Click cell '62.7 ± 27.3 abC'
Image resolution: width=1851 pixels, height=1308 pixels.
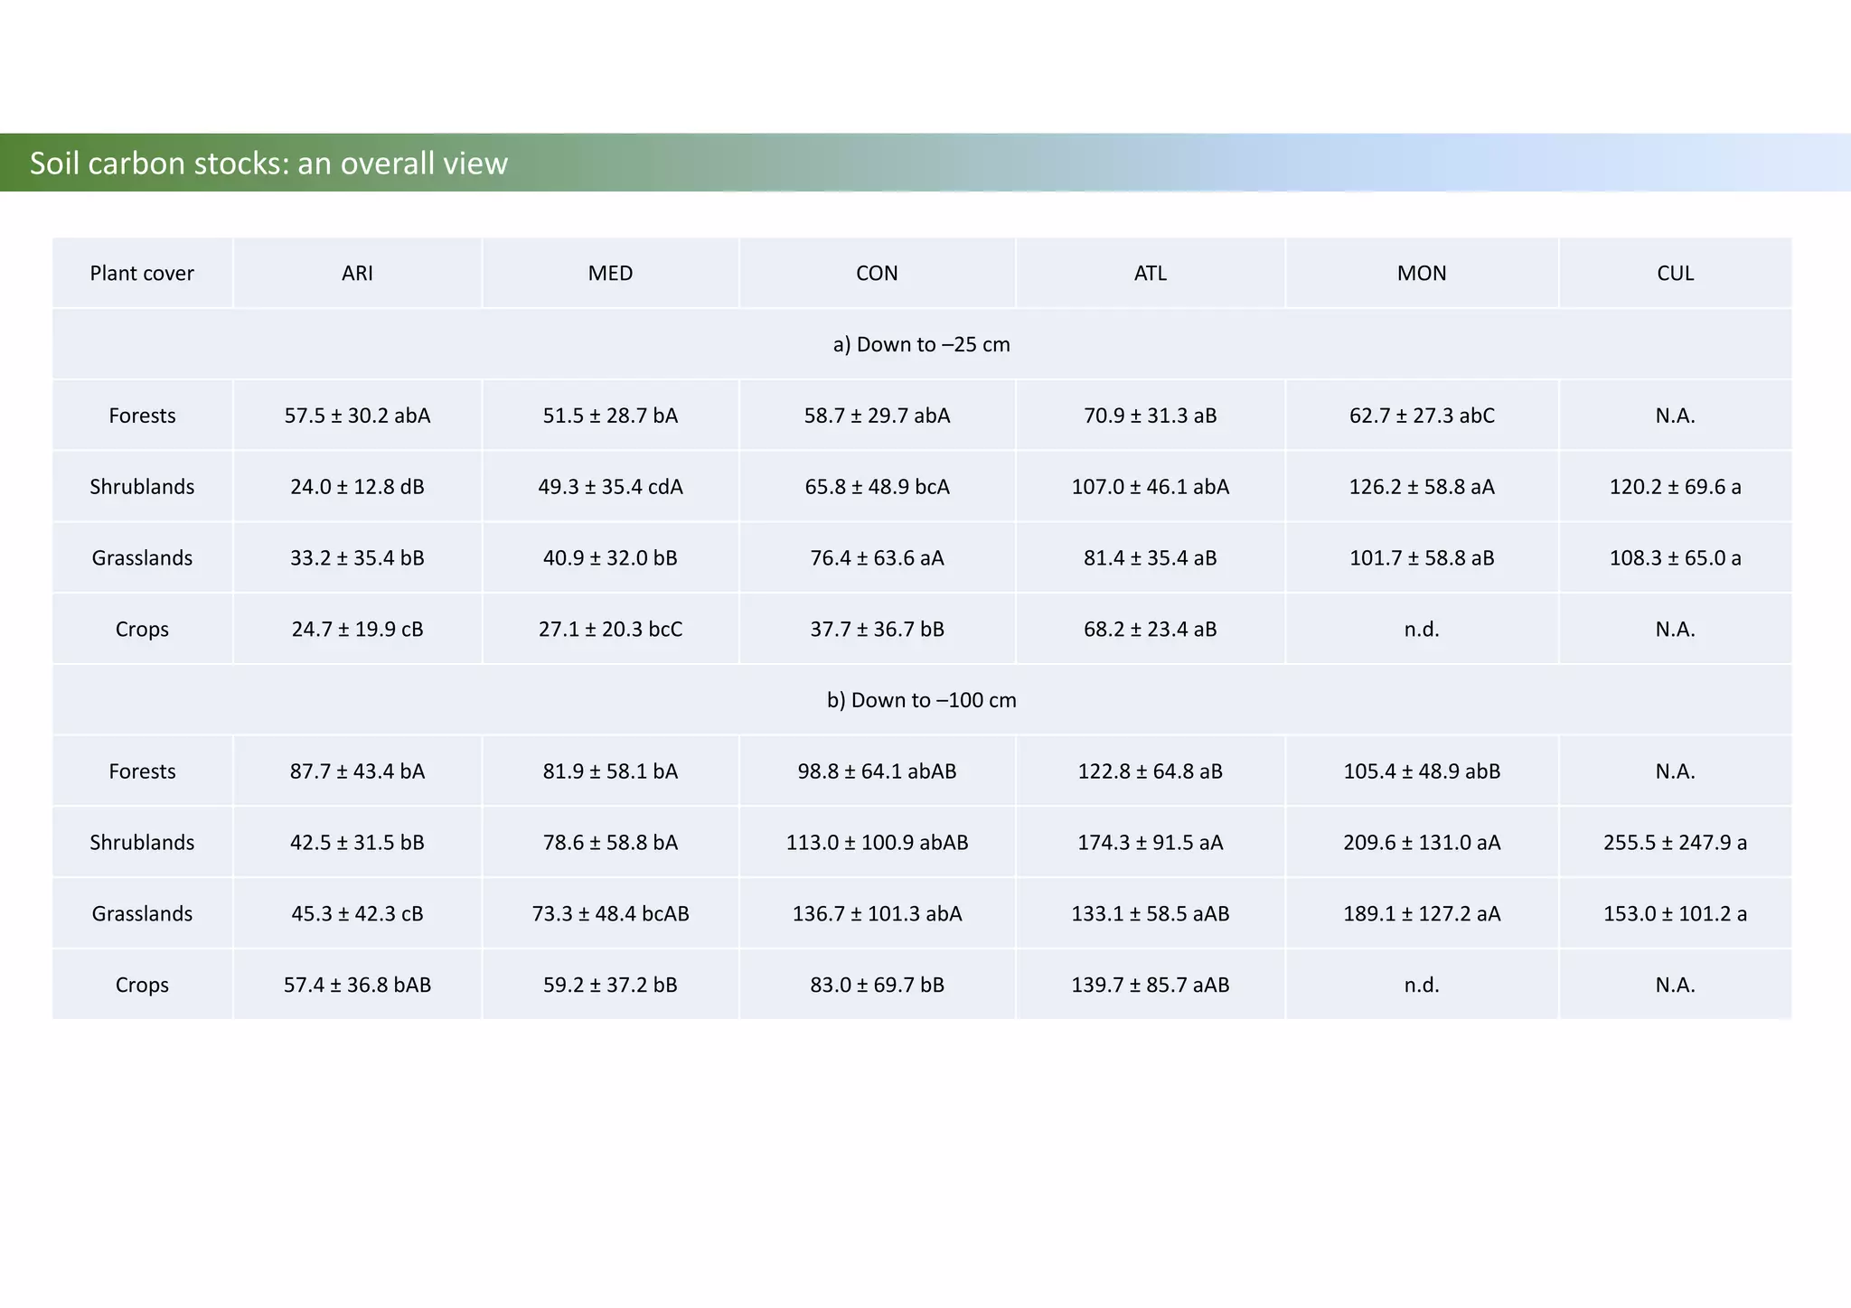(x=1422, y=416)
